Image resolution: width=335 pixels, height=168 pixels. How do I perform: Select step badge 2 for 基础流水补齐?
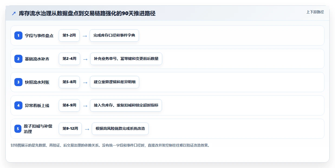(18, 59)
